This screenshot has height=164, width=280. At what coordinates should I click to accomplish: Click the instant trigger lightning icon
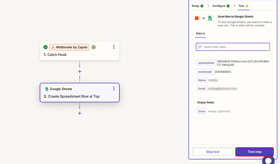pyautogui.click(x=94, y=47)
